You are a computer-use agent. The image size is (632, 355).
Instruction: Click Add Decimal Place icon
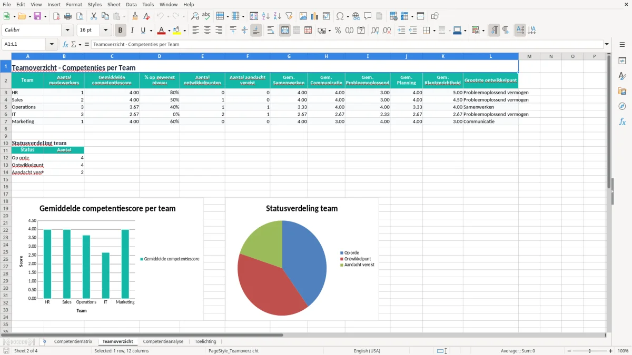tap(376, 31)
